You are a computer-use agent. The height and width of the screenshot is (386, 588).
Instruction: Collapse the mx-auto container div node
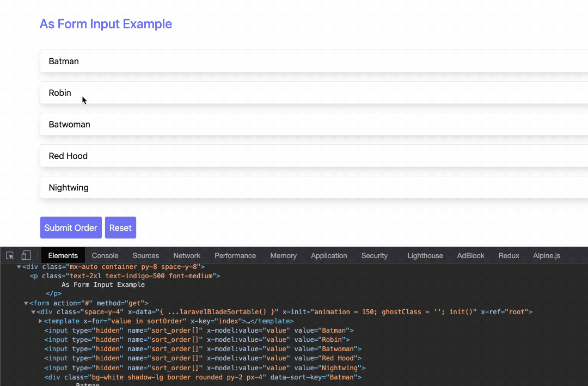(19, 267)
